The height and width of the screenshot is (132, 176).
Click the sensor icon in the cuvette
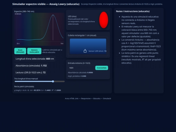(85, 51)
